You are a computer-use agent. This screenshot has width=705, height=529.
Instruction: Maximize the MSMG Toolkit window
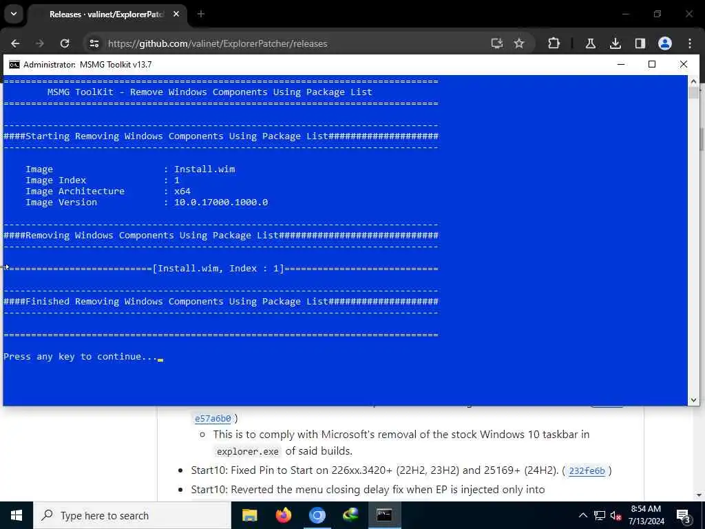[652, 64]
